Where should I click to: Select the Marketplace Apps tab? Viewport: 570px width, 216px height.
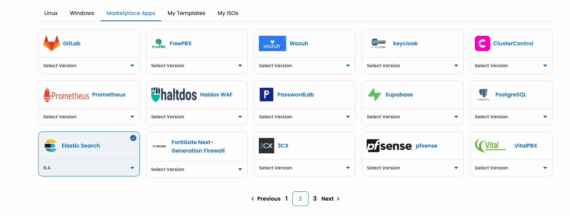pos(131,13)
